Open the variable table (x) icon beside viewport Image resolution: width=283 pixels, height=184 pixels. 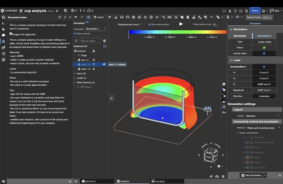pos(224,112)
